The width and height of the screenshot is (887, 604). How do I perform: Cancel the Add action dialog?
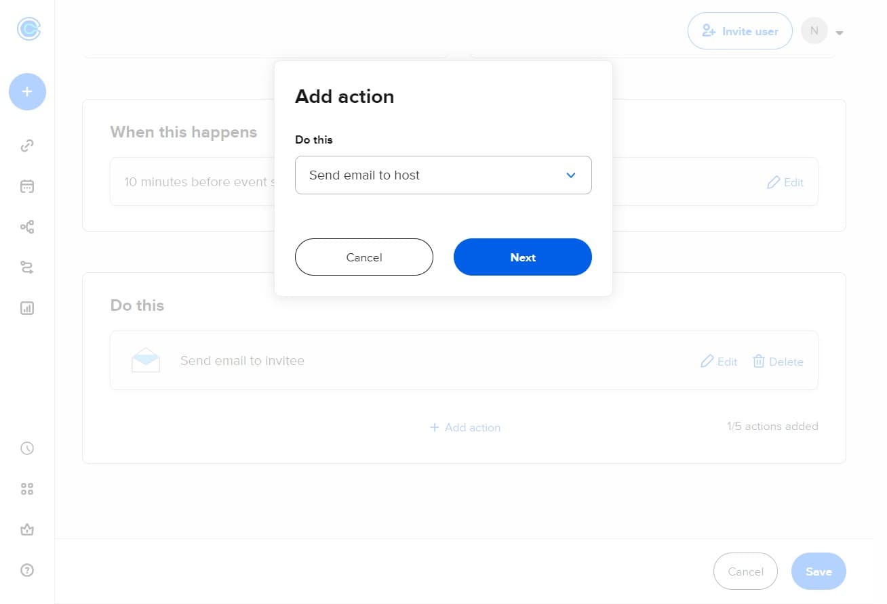click(x=363, y=257)
